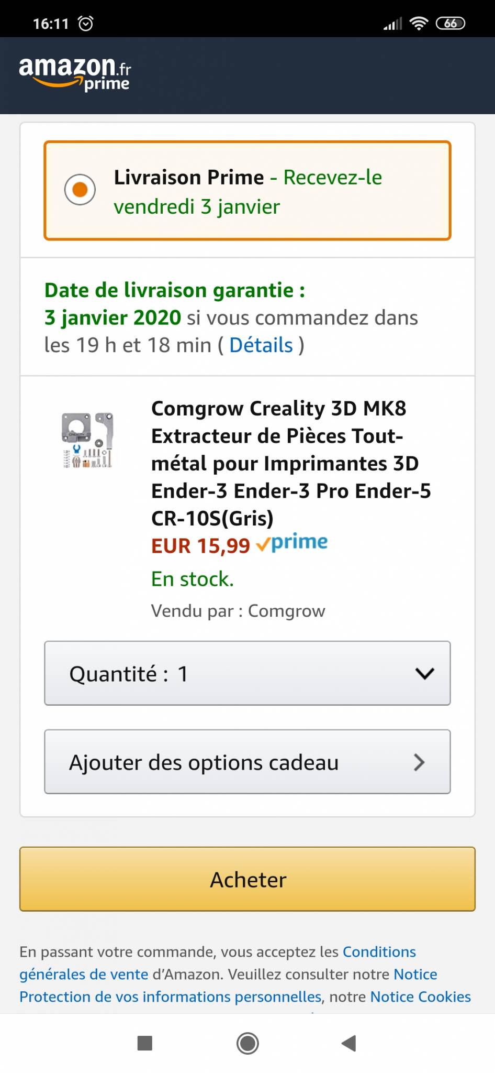Tap the Amazon.fr Prime logo
This screenshot has width=495, height=1073.
[x=75, y=74]
